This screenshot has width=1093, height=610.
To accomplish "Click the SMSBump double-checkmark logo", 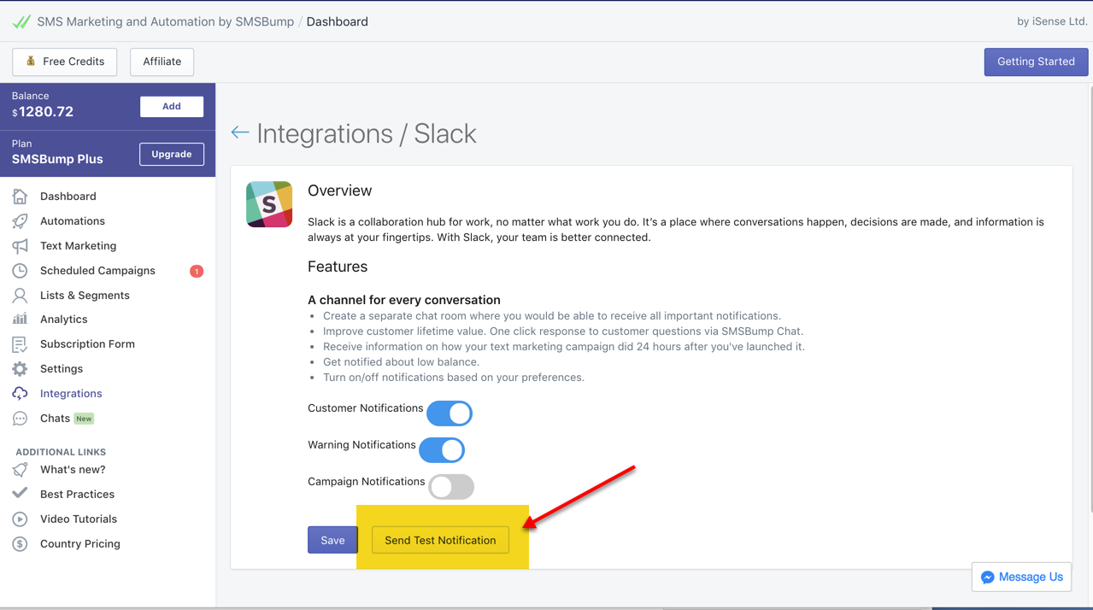I will point(21,21).
